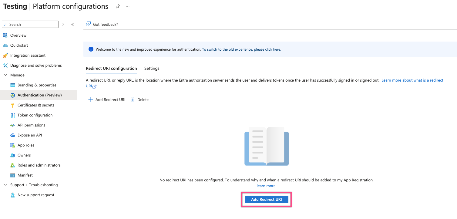Open Learn more about what is a redirect link
The width and height of the screenshot is (457, 219).
pyautogui.click(x=412, y=80)
